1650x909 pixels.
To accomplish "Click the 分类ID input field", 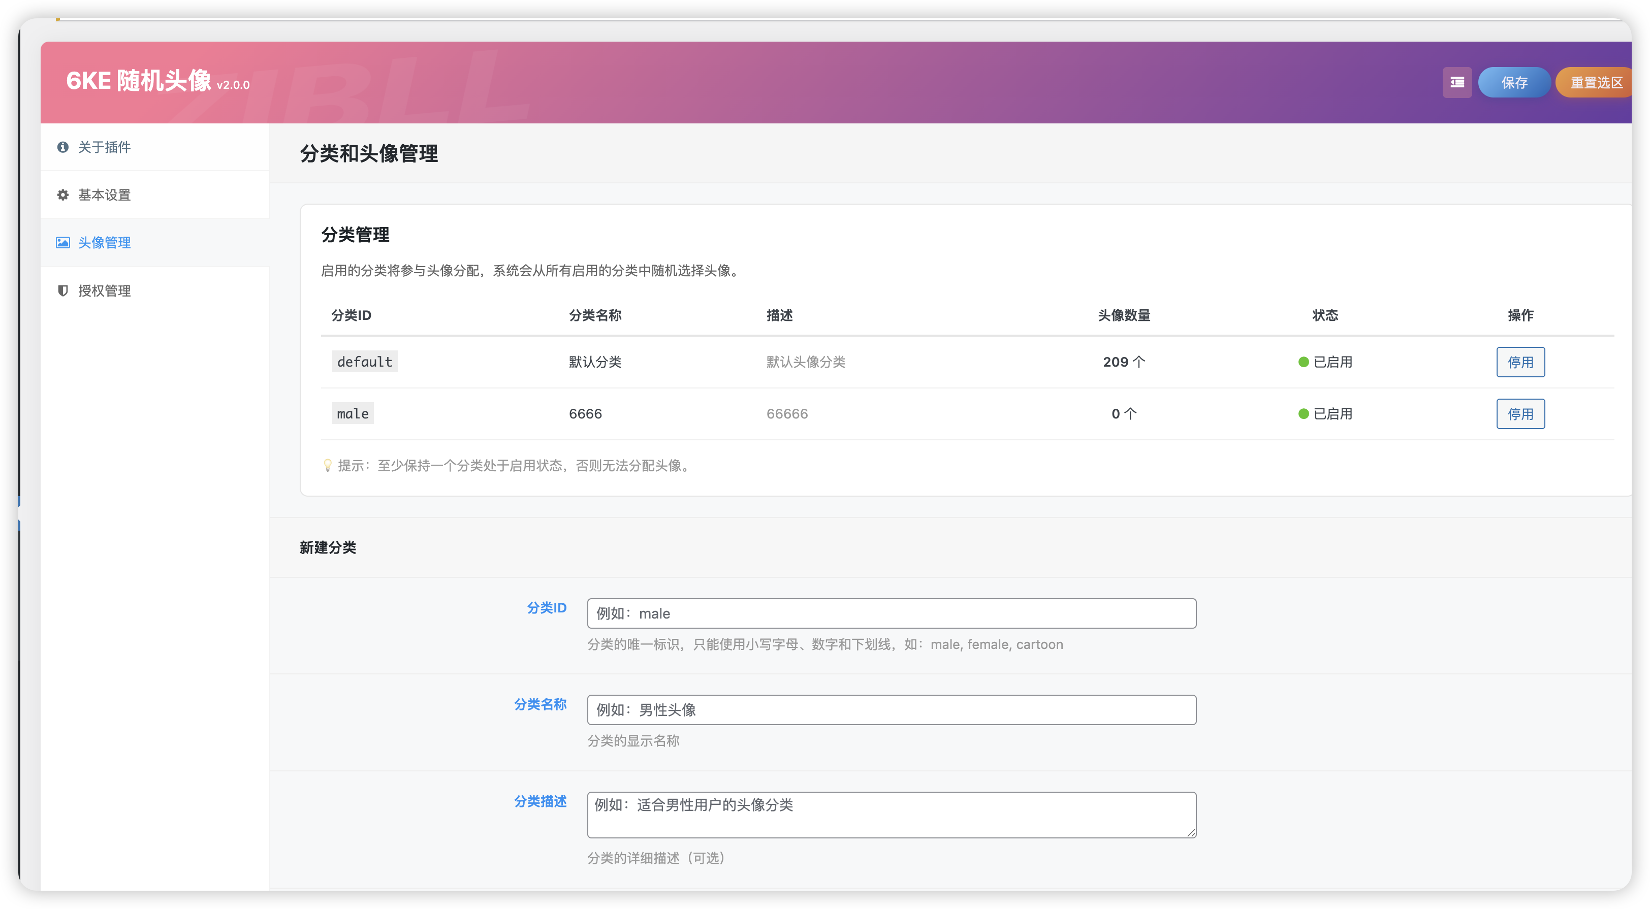I will [891, 612].
